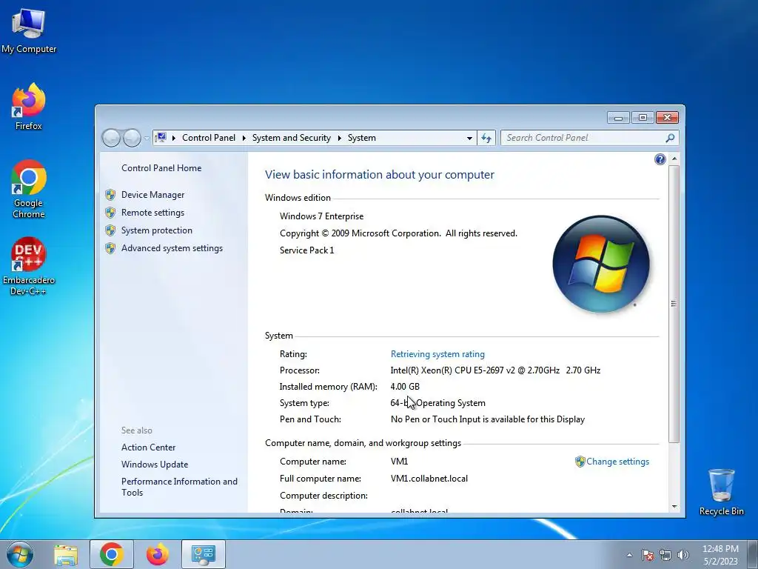Viewport: 758px width, 569px height.
Task: Open Remote settings link
Action: 152,213
